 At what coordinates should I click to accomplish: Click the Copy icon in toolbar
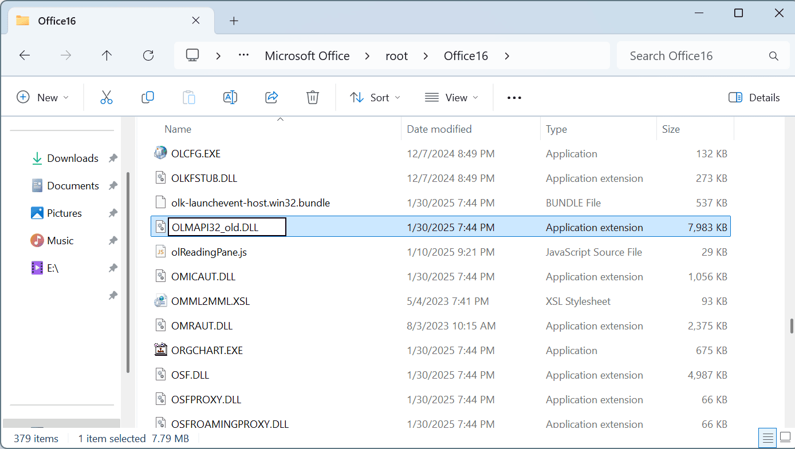148,97
